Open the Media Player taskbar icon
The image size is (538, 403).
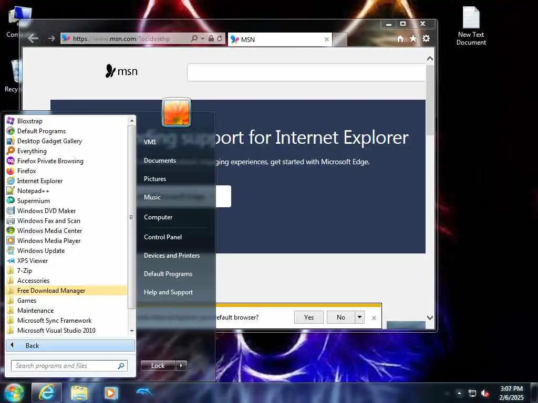click(x=111, y=393)
